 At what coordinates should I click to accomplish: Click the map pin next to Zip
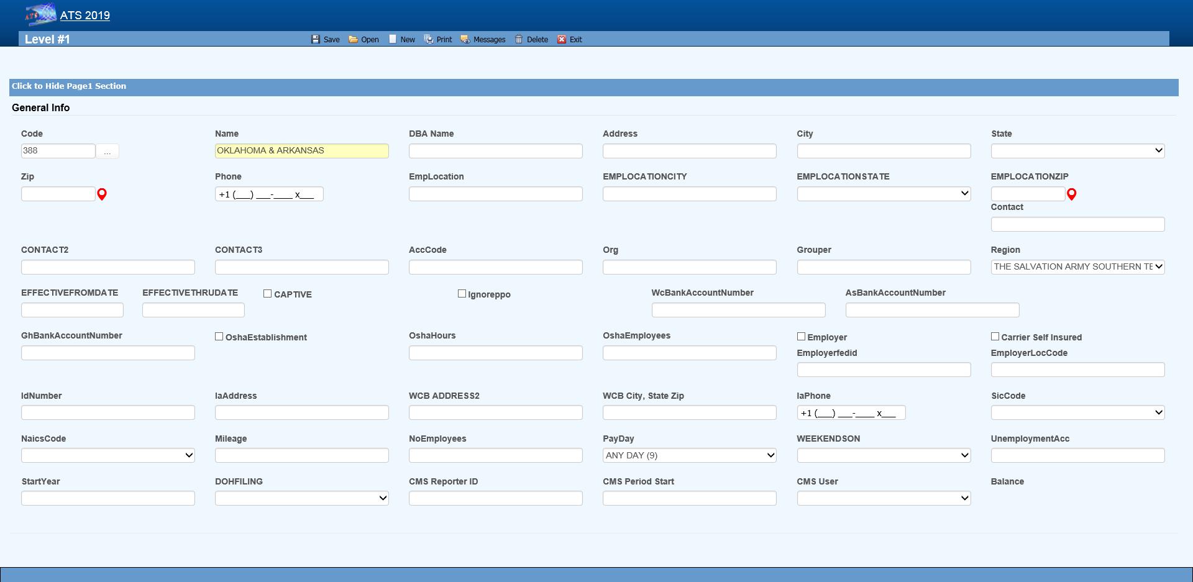click(102, 194)
